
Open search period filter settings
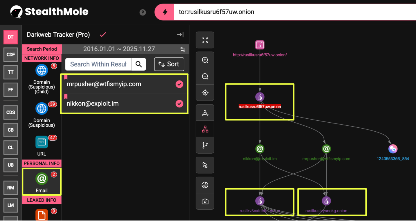point(183,49)
